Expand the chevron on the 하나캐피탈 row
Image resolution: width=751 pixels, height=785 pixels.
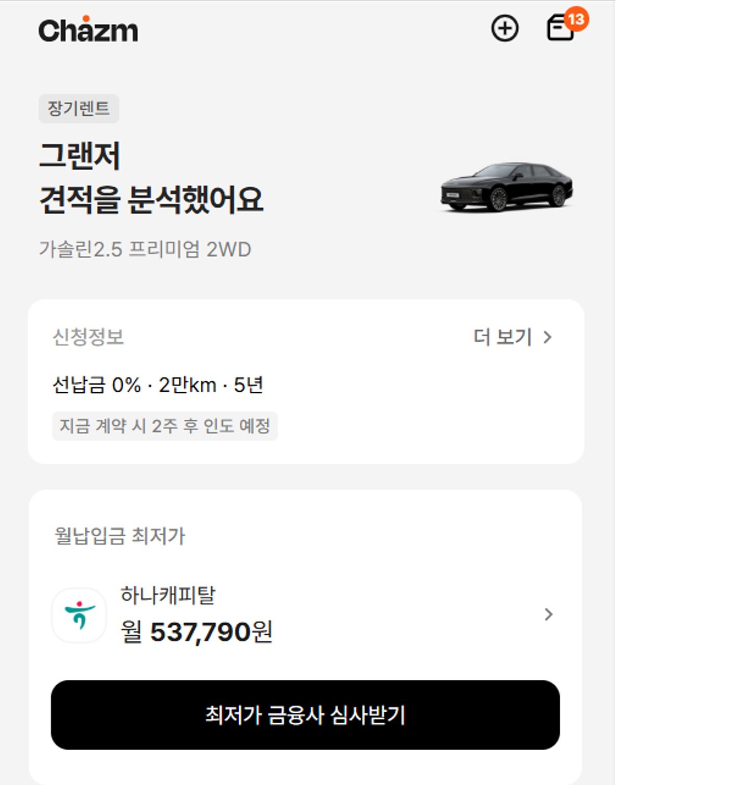coord(548,614)
